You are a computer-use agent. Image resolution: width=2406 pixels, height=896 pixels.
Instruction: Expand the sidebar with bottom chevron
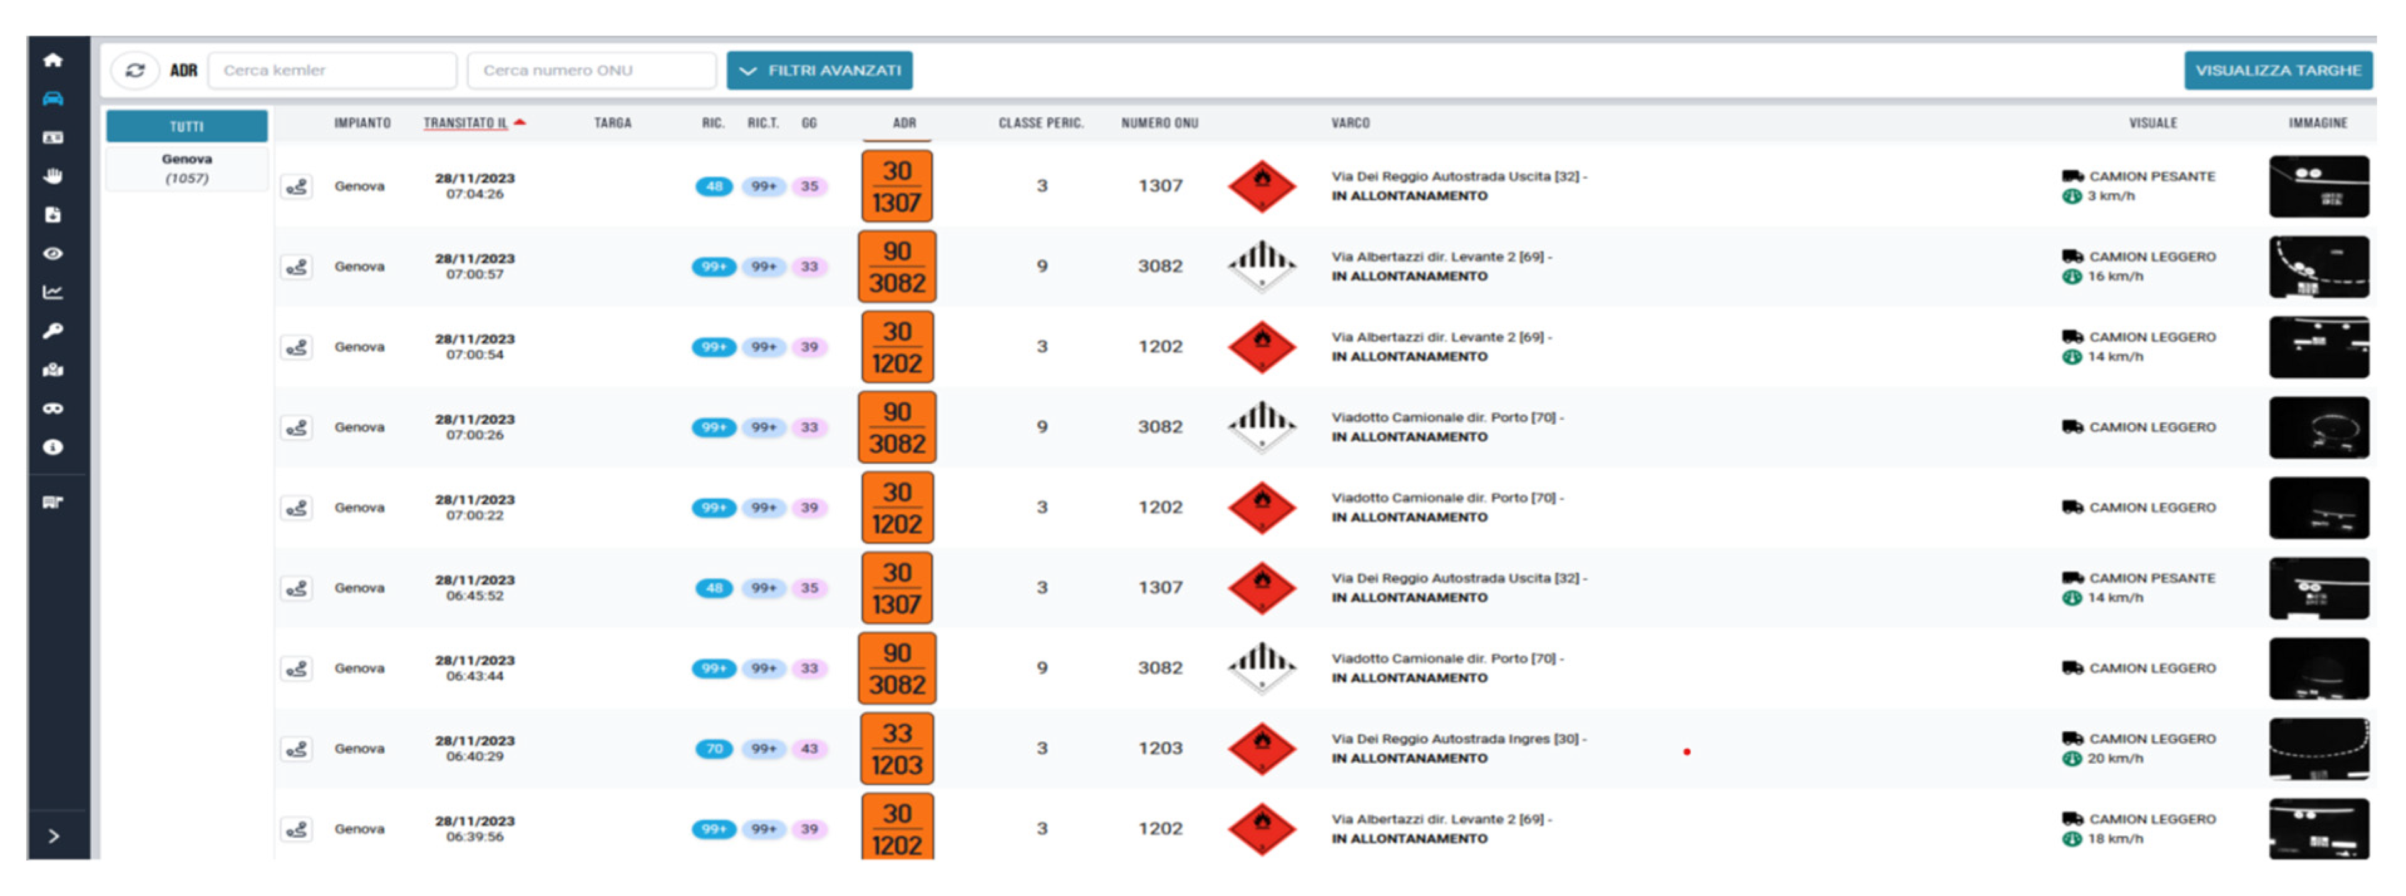[53, 836]
